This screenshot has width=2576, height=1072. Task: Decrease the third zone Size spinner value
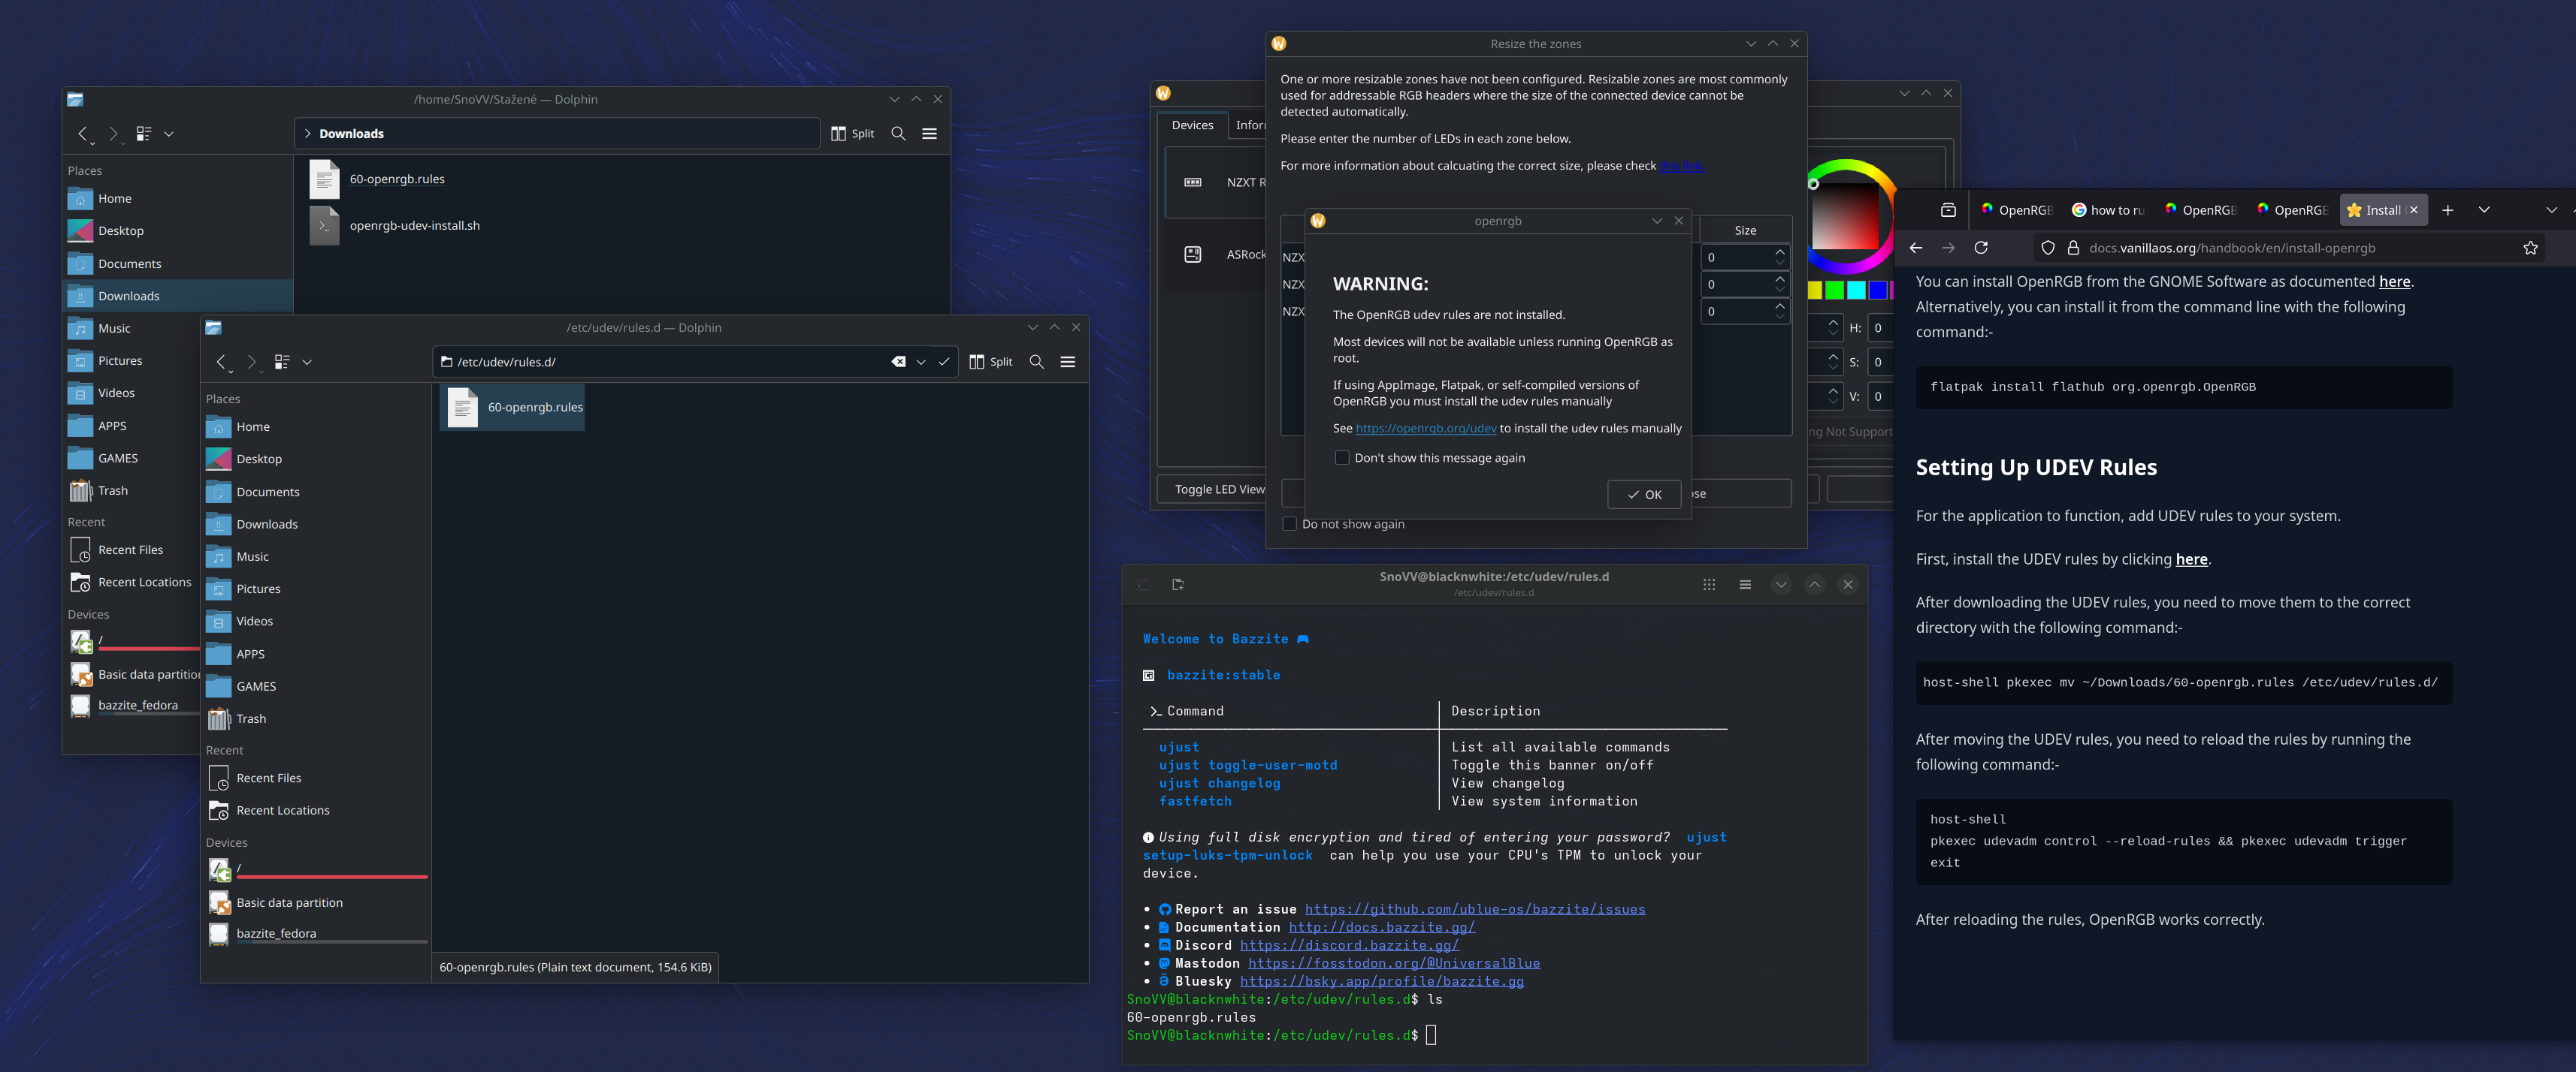[x=1779, y=318]
